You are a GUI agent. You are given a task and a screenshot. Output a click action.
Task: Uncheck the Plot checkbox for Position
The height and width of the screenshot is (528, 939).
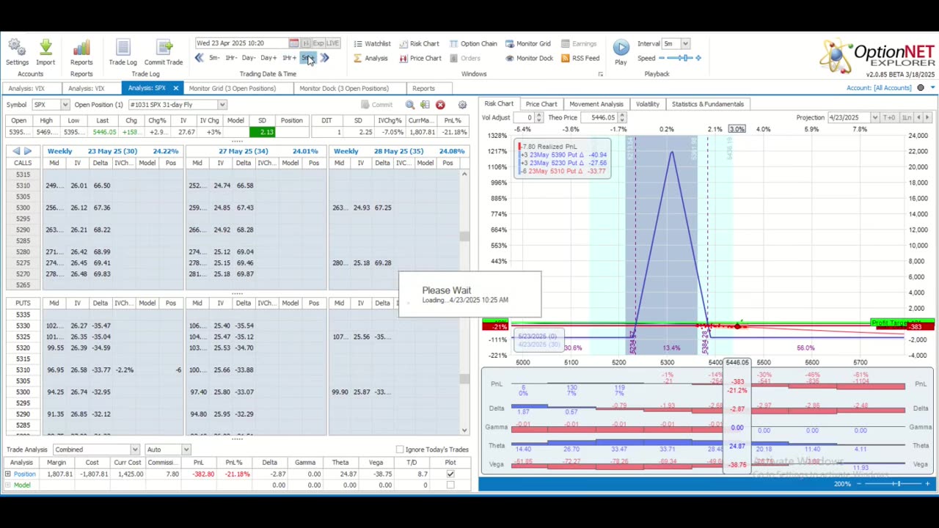coord(450,474)
